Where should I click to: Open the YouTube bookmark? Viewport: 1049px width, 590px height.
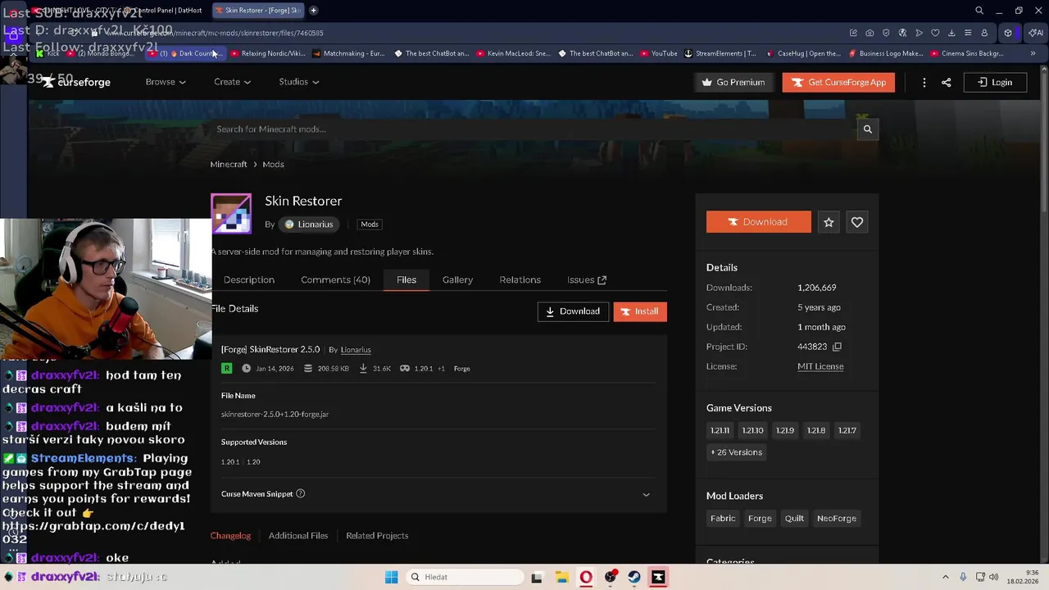pos(659,53)
